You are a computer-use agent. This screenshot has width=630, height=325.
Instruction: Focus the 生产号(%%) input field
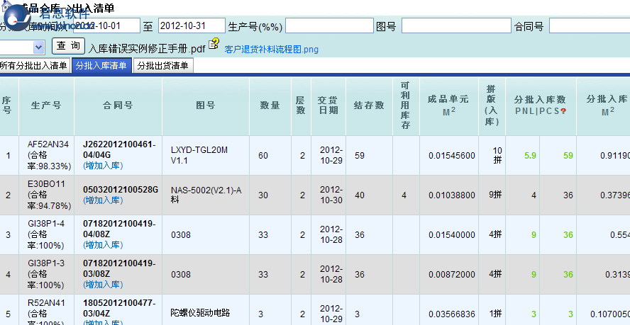329,25
